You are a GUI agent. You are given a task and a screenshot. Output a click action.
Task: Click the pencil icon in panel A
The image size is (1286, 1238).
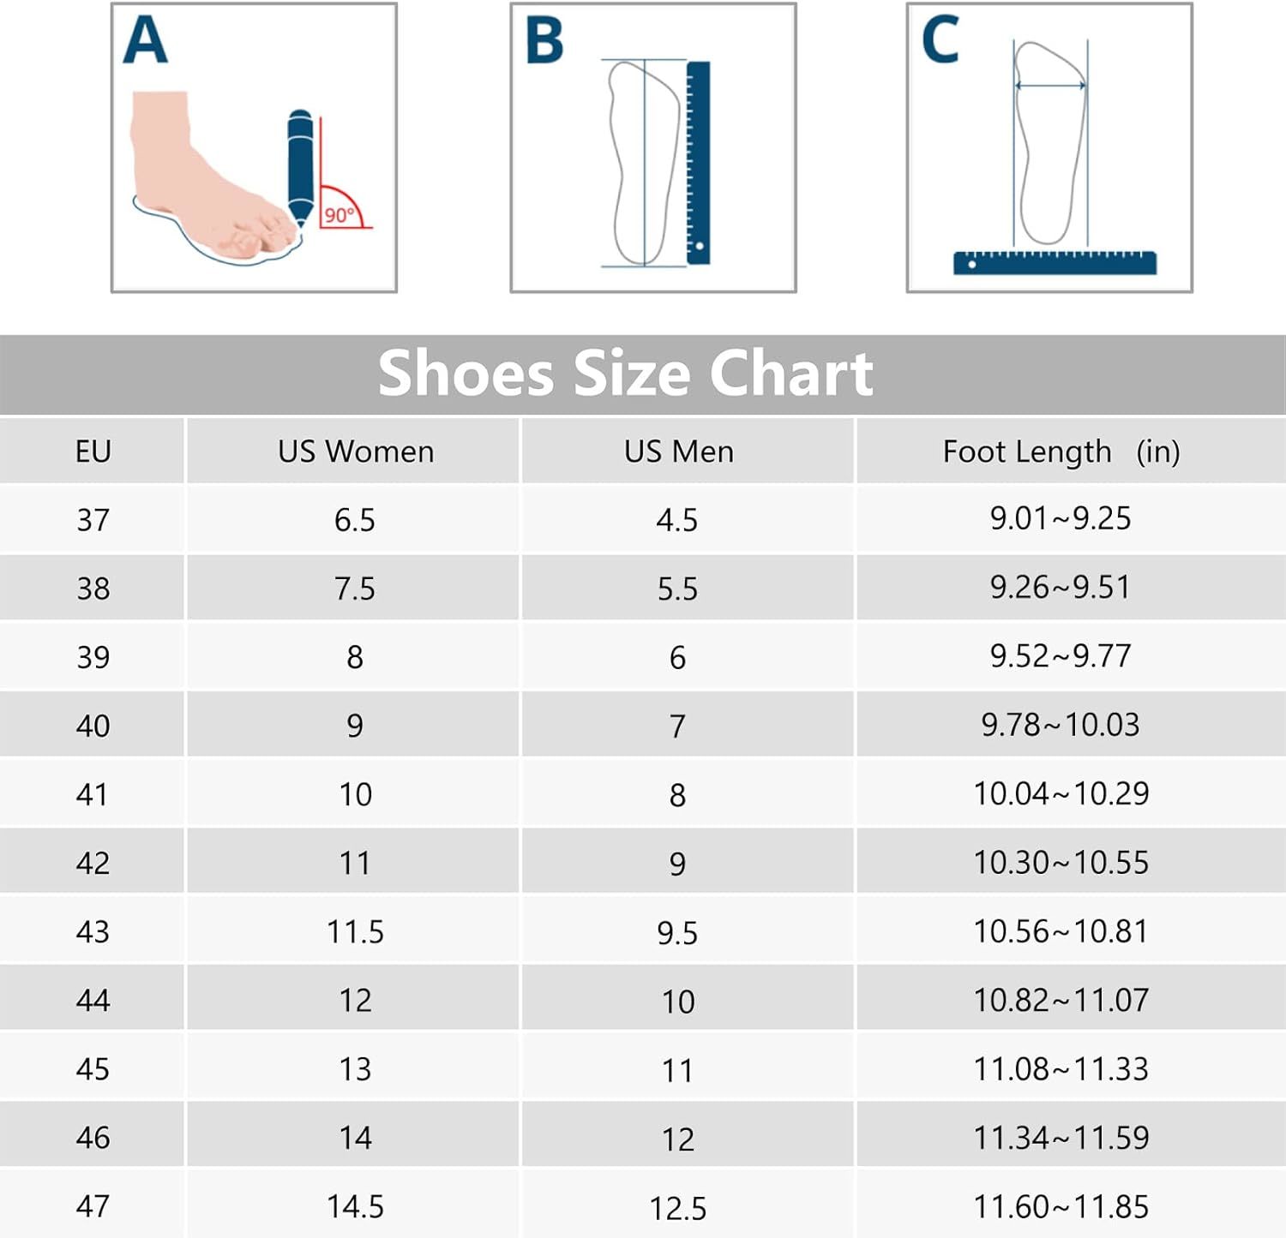pyautogui.click(x=300, y=167)
